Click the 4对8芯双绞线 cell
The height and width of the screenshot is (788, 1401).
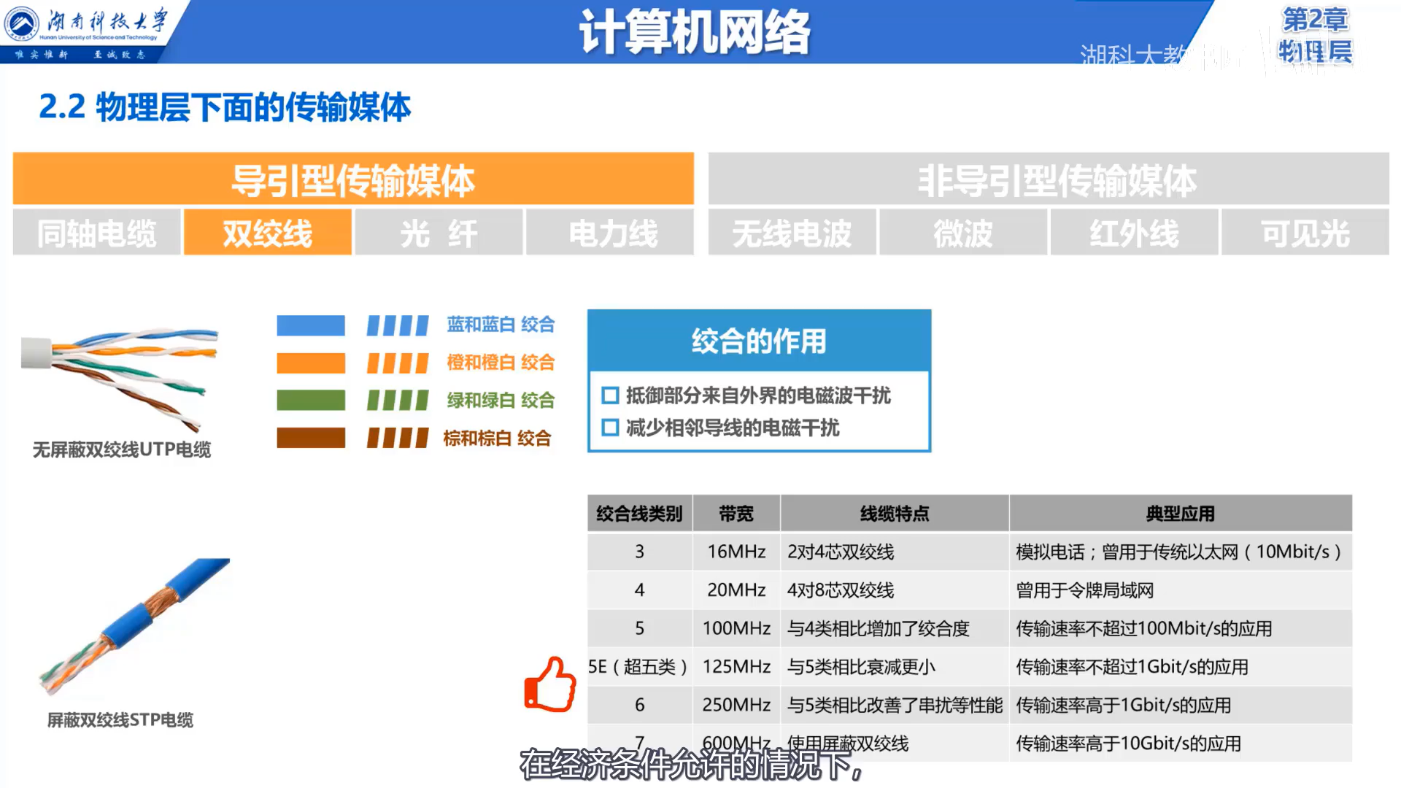(x=895, y=590)
